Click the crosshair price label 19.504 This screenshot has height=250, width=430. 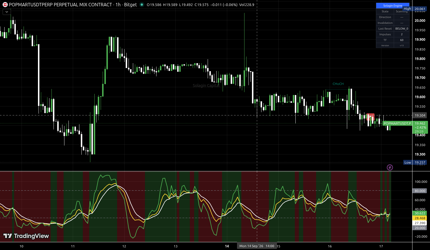click(x=420, y=115)
